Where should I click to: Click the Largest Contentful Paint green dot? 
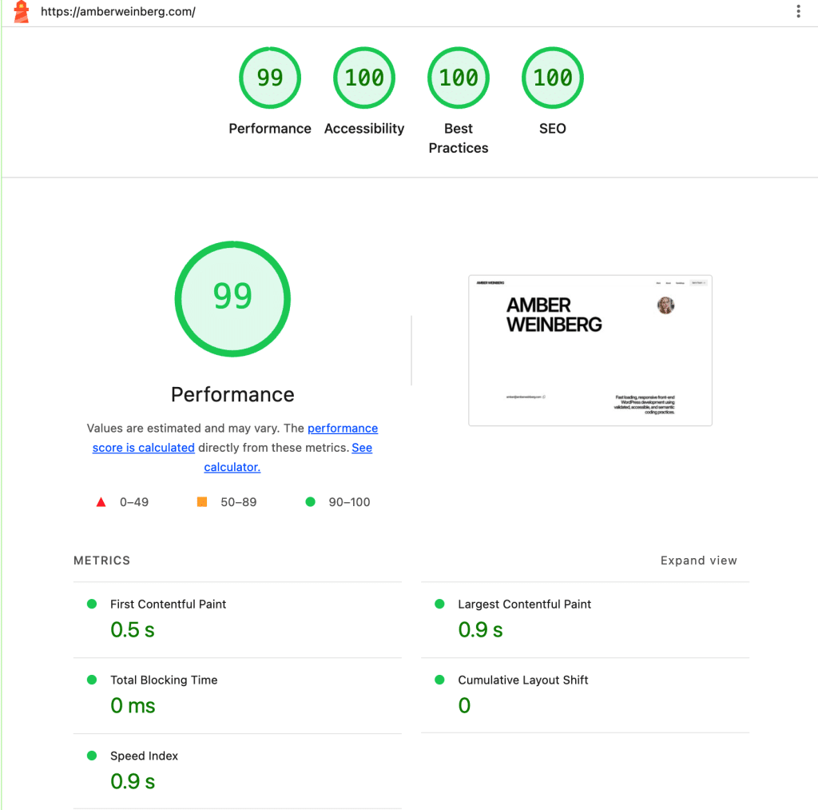click(x=440, y=604)
